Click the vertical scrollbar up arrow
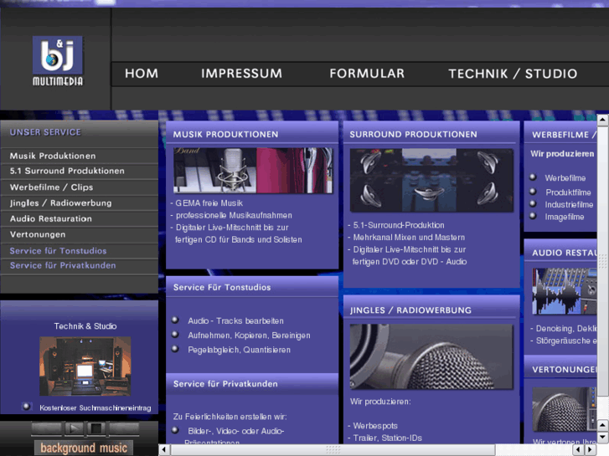The height and width of the screenshot is (456, 609). (602, 120)
